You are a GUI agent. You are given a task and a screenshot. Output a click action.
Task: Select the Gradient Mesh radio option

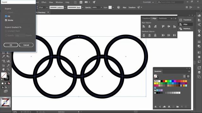6,31
